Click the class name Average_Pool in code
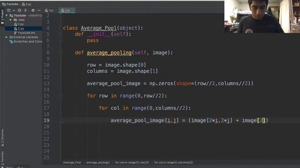 pyautogui.click(x=98, y=28)
